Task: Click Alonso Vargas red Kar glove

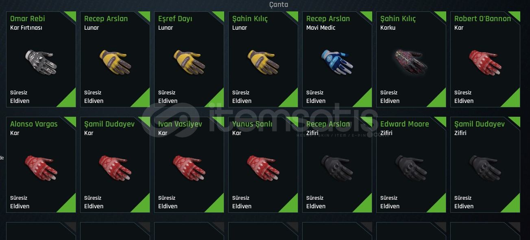Action: pos(41,168)
